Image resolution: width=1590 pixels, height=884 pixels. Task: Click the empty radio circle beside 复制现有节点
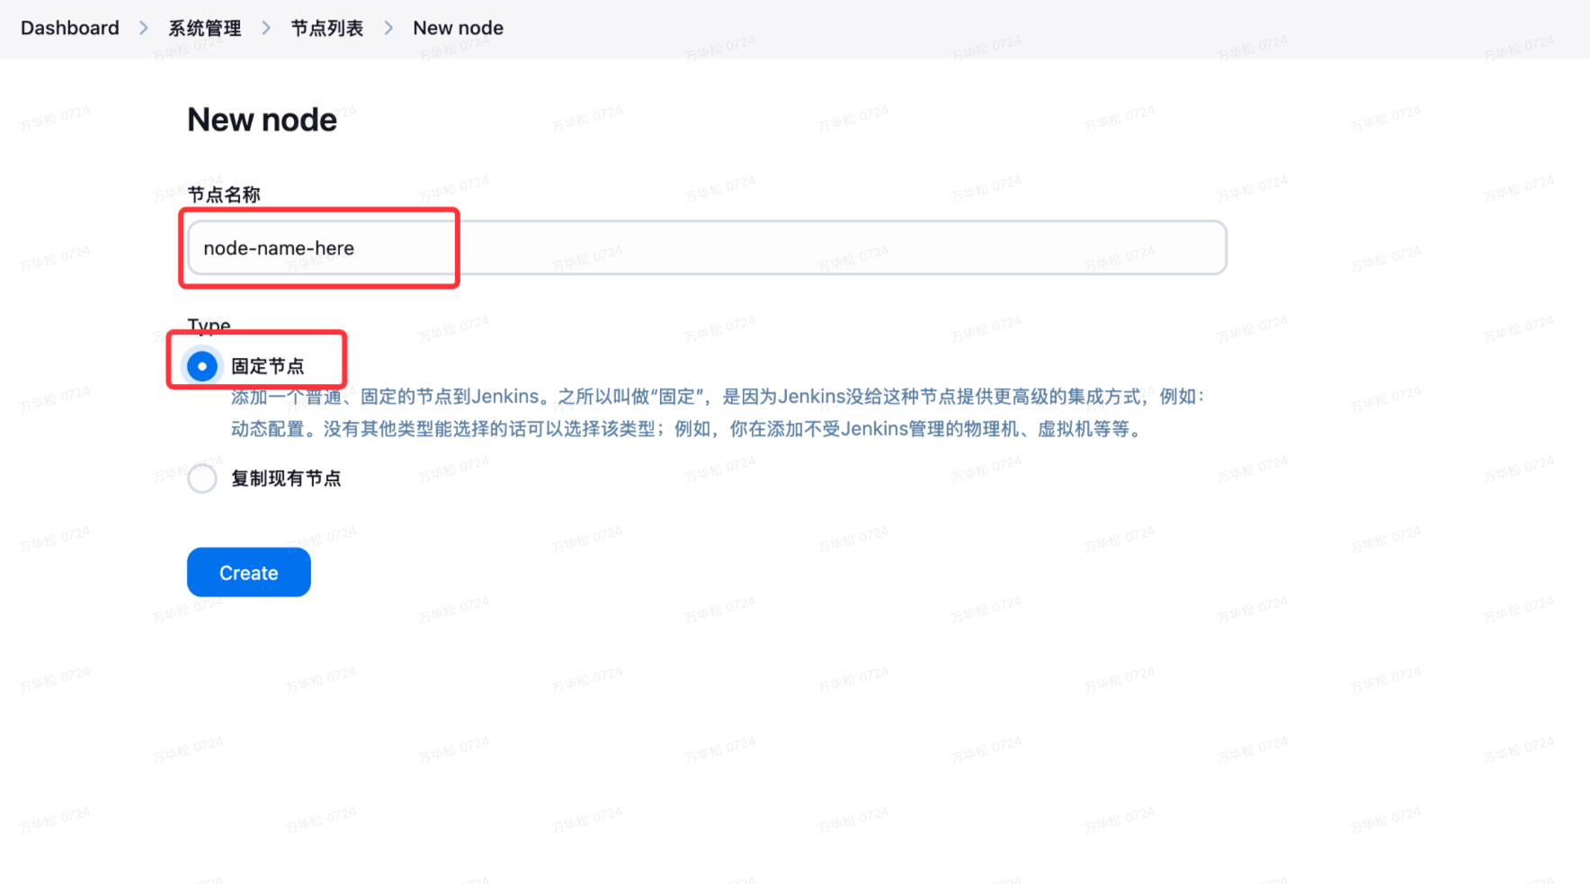coord(201,478)
